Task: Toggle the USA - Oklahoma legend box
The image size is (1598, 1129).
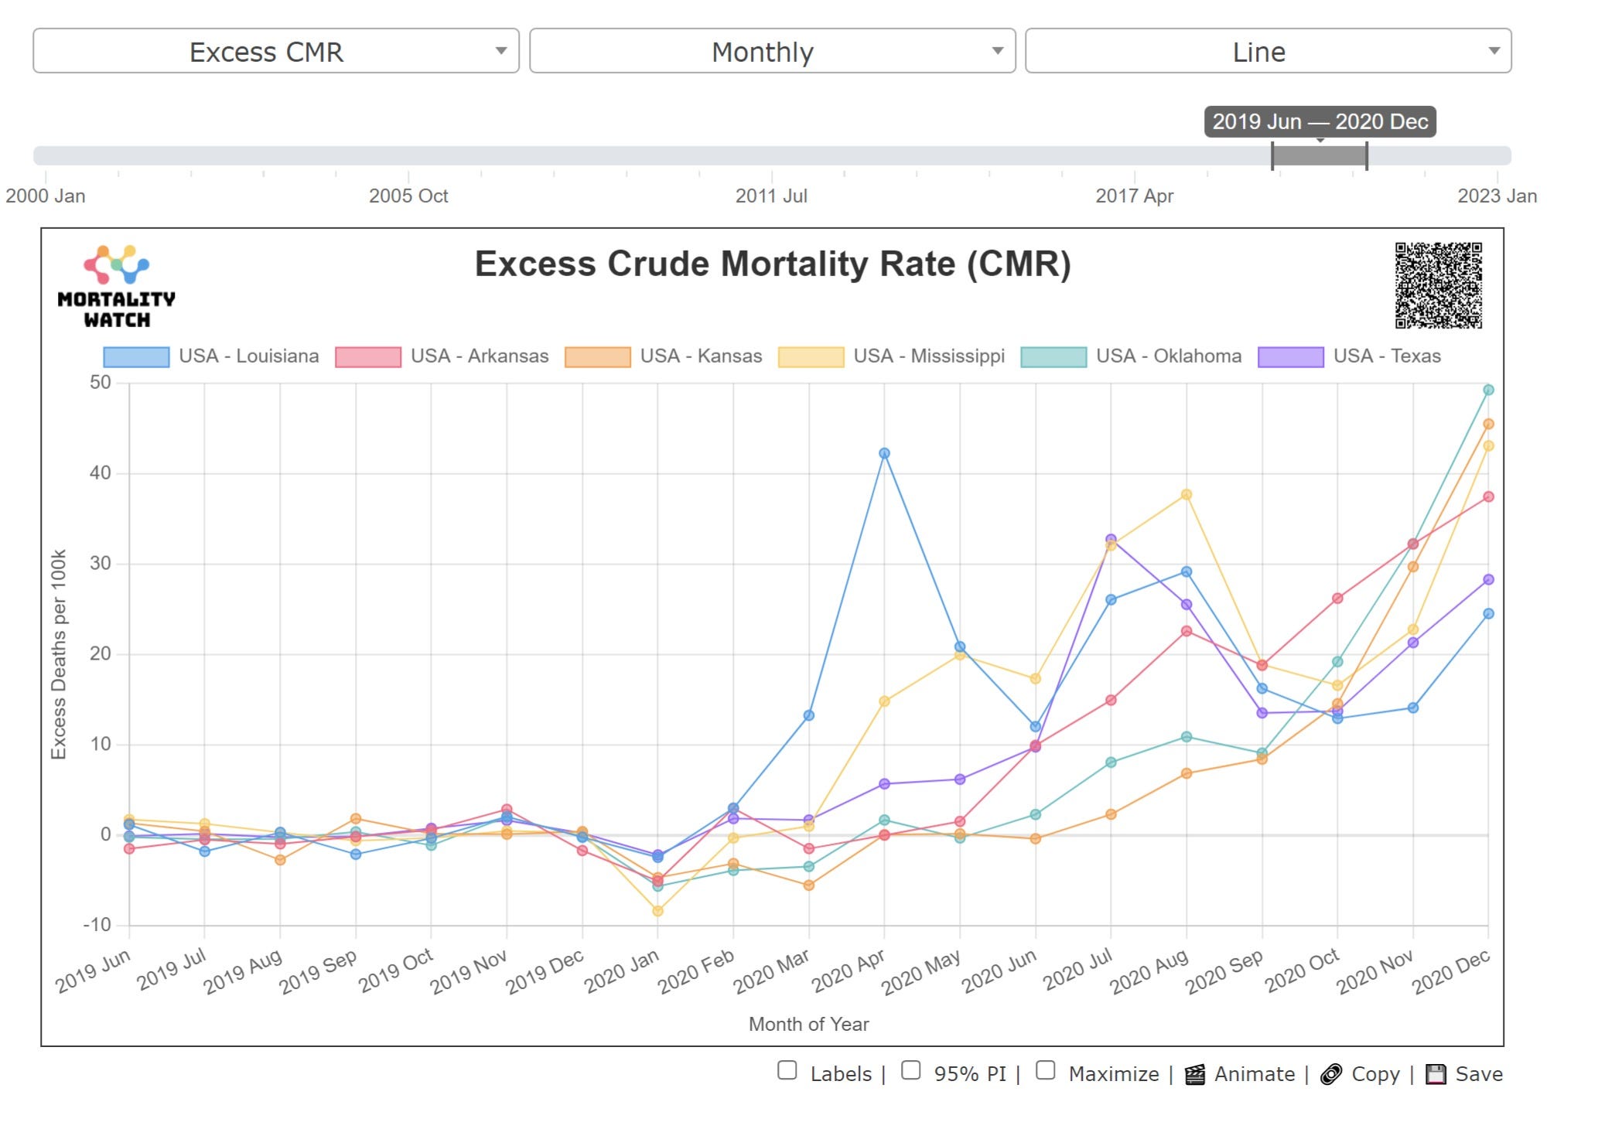Action: 1053,356
